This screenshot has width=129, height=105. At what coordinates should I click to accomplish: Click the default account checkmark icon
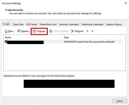[x=6, y=42]
